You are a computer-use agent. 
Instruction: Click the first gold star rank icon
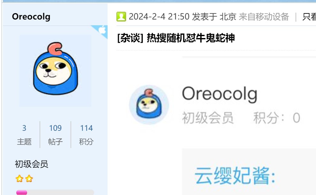pyautogui.click(x=19, y=179)
